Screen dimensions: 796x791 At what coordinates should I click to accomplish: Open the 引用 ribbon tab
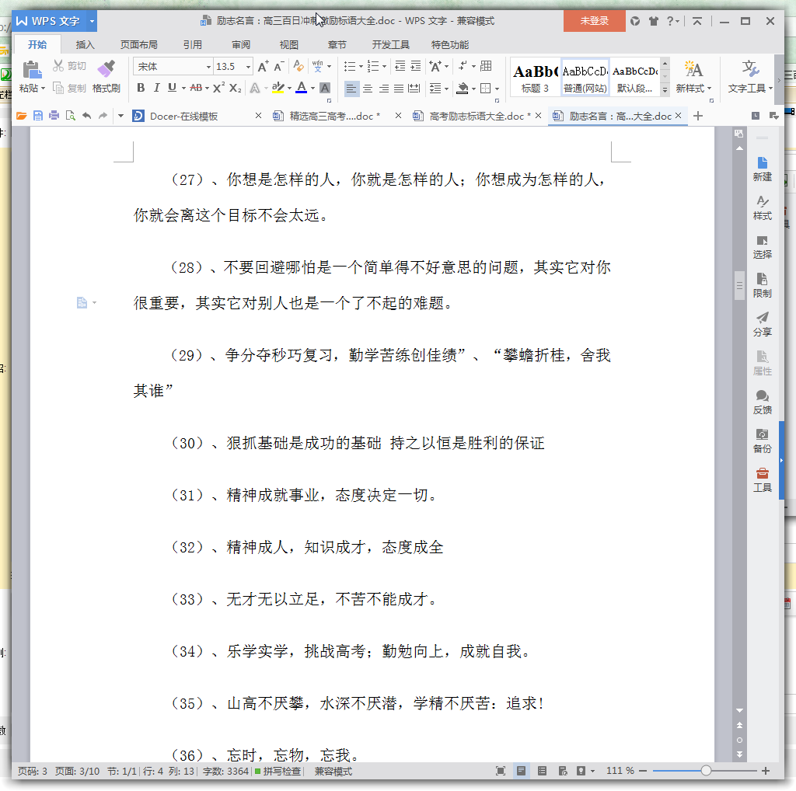pyautogui.click(x=193, y=44)
